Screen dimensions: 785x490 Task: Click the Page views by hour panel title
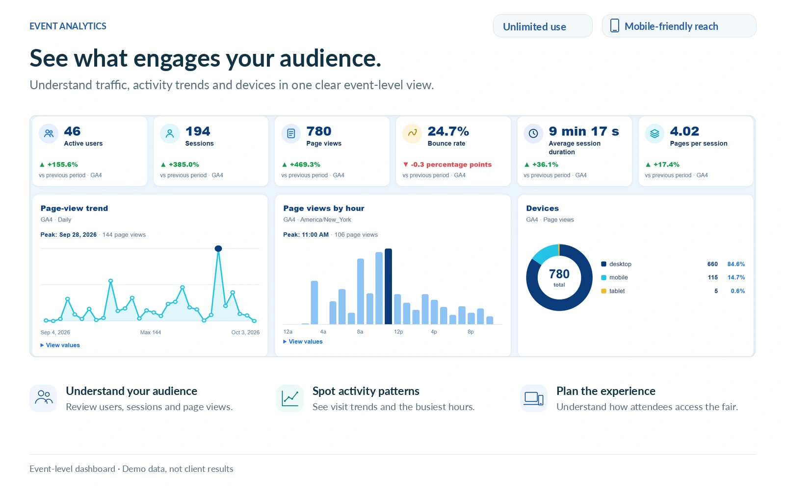coord(324,208)
